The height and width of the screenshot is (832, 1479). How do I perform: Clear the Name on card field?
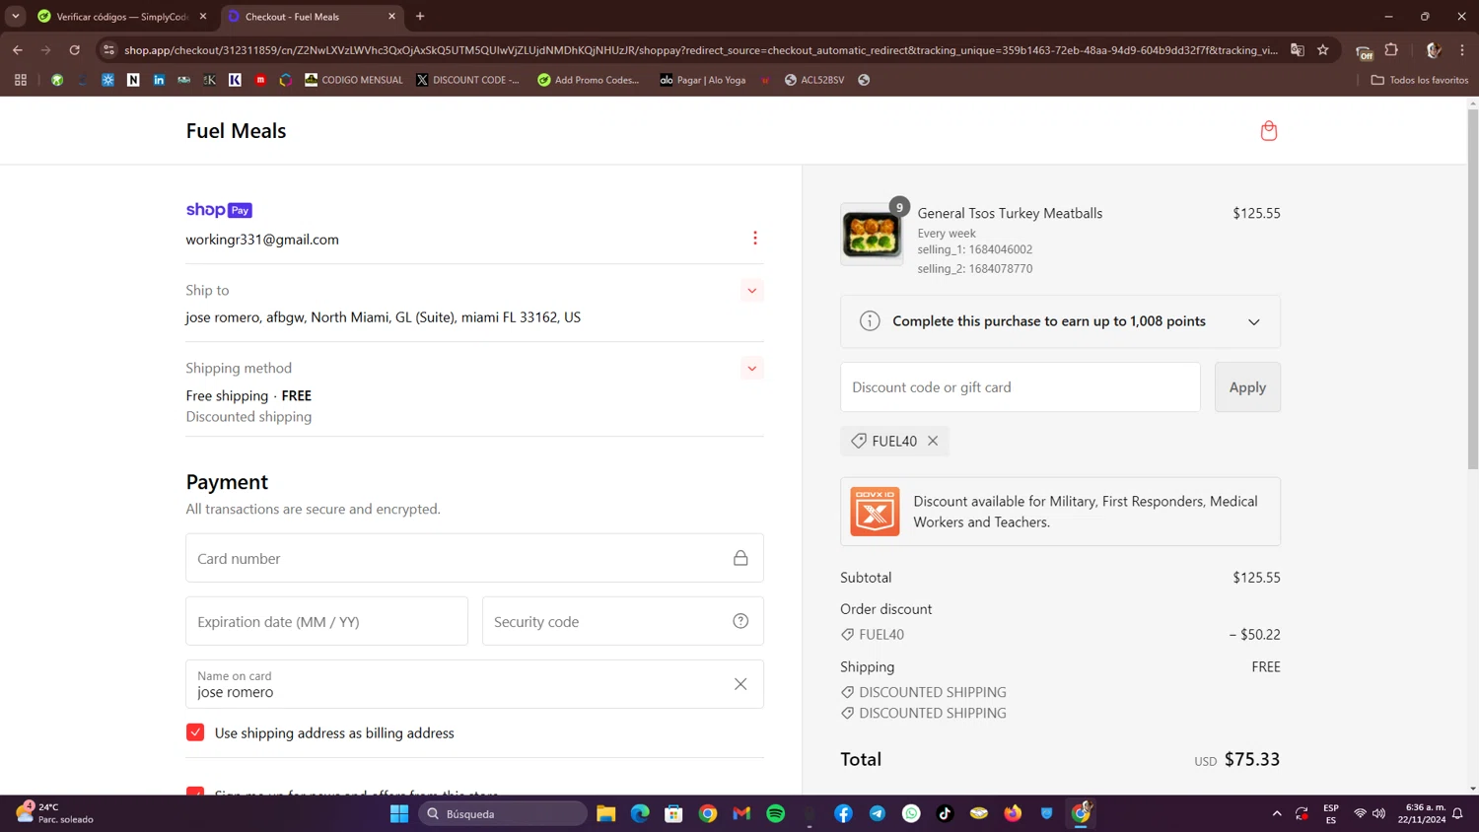[x=740, y=684]
